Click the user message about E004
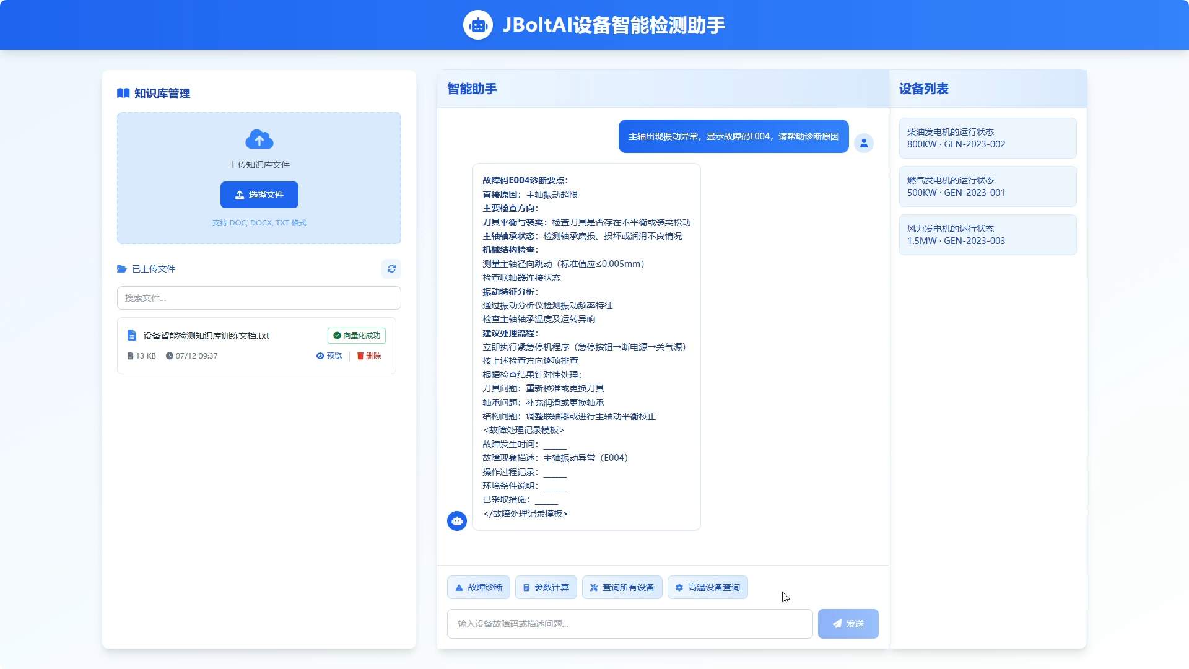 pos(733,136)
